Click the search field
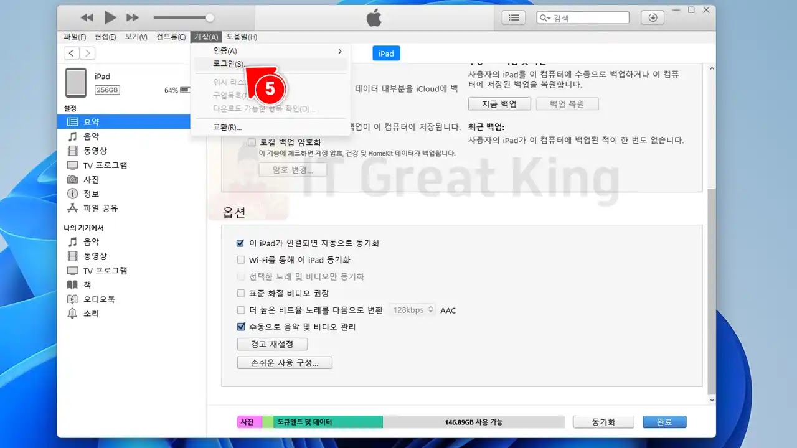Image resolution: width=797 pixels, height=448 pixels. tap(583, 17)
